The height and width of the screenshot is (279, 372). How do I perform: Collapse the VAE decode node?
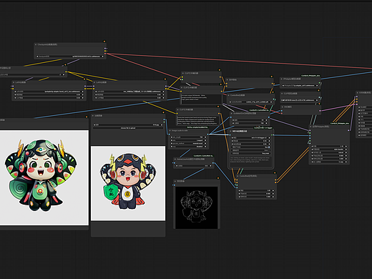pos(282,107)
